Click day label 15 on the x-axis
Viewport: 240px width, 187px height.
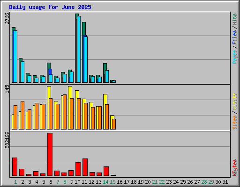(x=112, y=182)
